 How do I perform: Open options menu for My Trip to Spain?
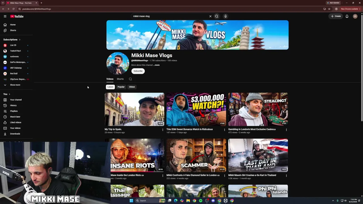coord(162,130)
